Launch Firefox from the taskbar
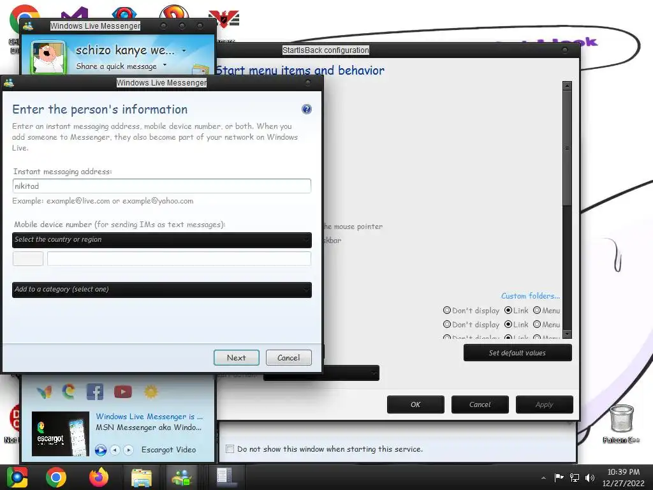Screen dimensions: 653x490 99,477
